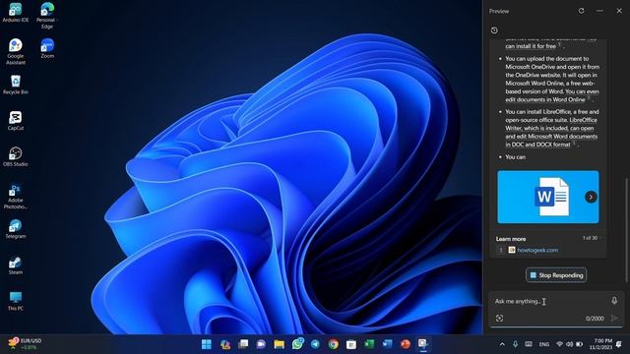Viewport: 630px width, 354px height.
Task: Click the Copilot panel vertical scrollbar
Action: pyautogui.click(x=626, y=229)
